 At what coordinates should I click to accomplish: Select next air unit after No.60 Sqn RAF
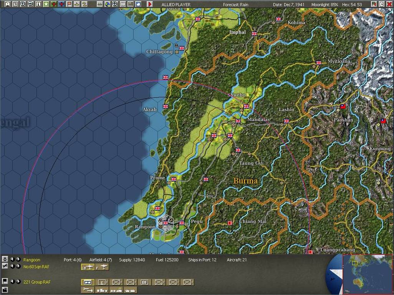pyautogui.click(x=18, y=266)
